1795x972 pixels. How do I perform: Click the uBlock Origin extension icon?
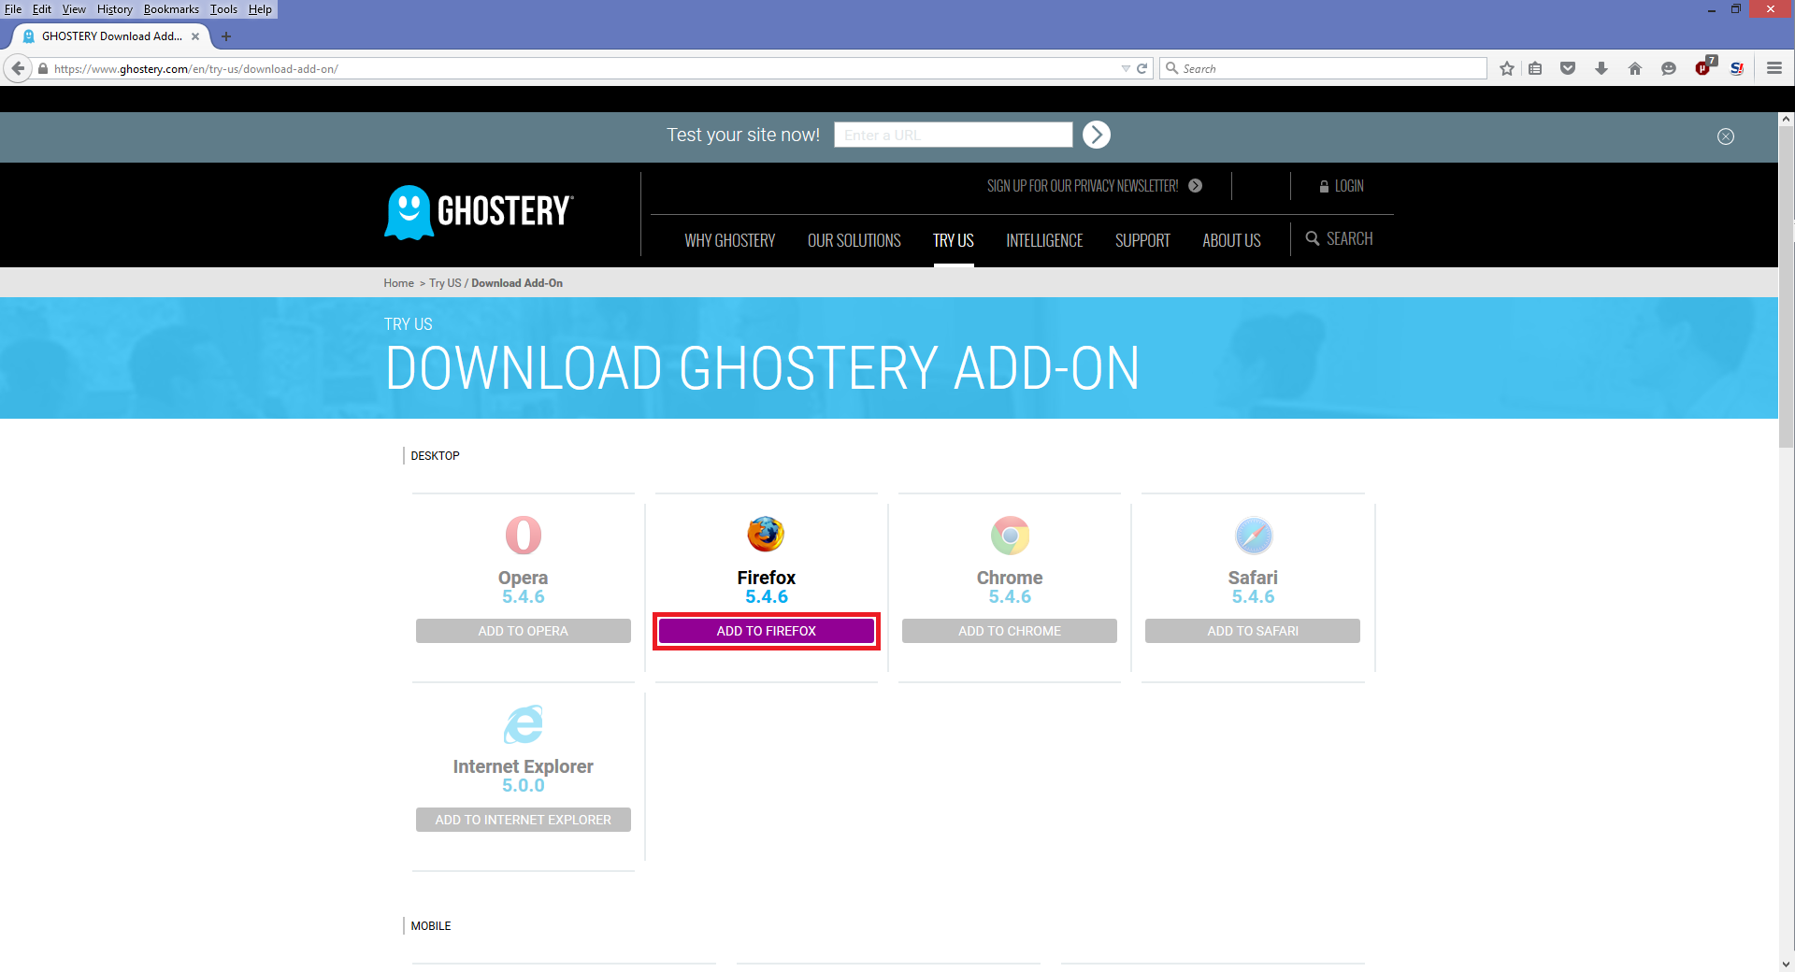(x=1703, y=68)
